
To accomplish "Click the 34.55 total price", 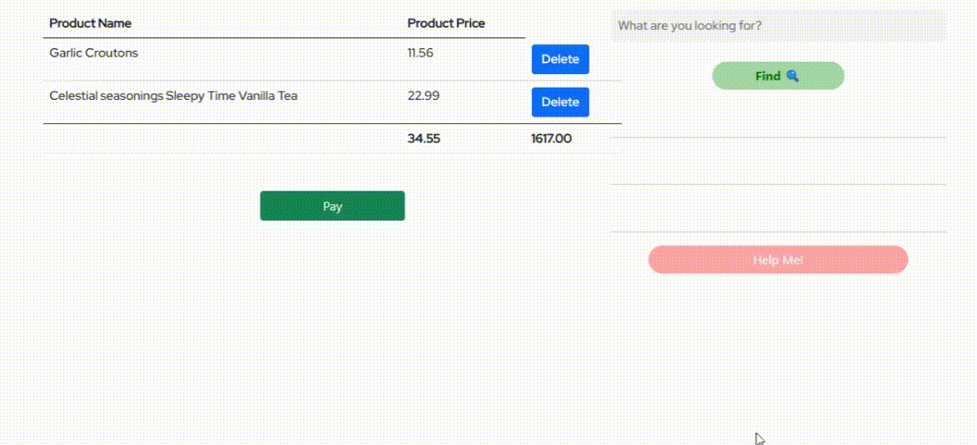I will click(x=423, y=138).
